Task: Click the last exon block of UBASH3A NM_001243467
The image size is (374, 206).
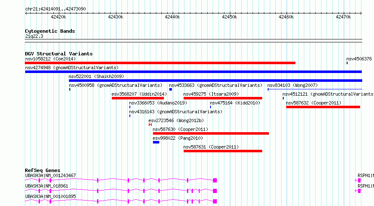Action: [215, 180]
